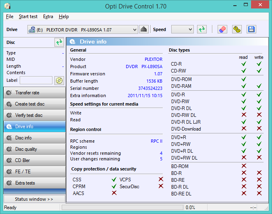Click the BD-RE DL disc type label

[x=181, y=194]
